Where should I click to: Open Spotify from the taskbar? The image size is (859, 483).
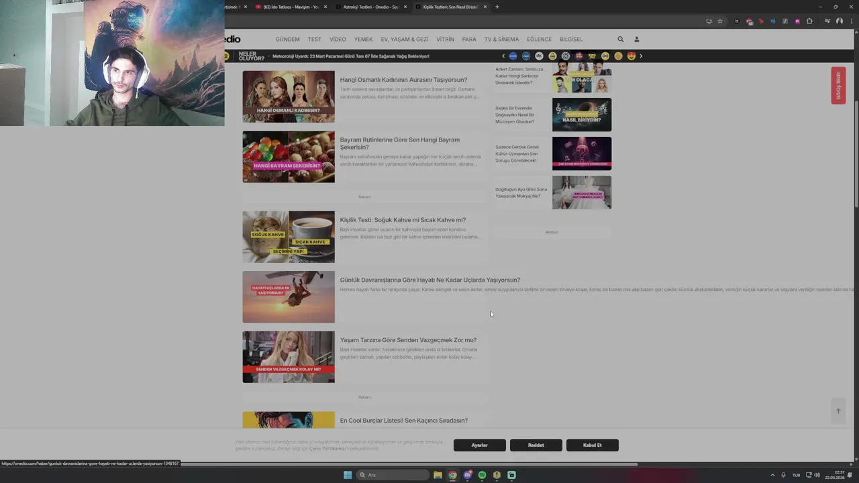pyautogui.click(x=482, y=475)
